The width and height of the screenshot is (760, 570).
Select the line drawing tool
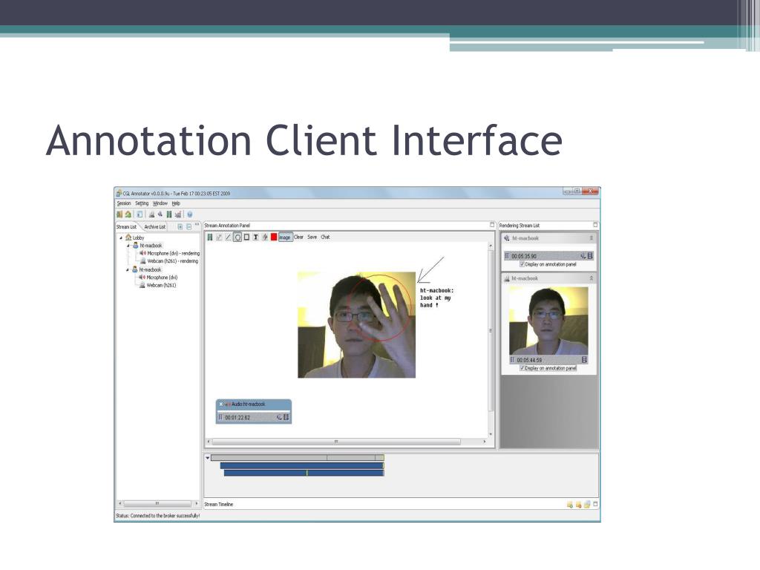coord(229,237)
